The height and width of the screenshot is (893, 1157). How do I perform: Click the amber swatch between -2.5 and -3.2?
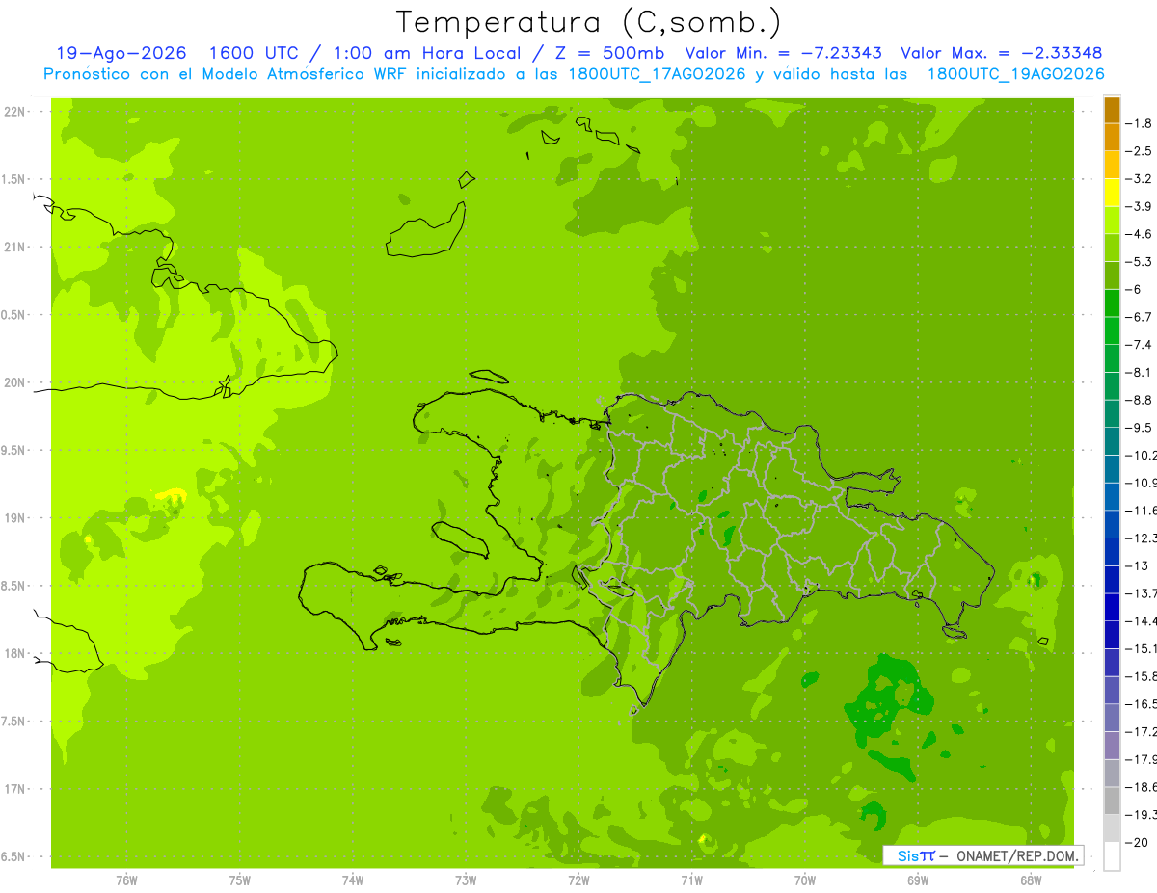click(1112, 166)
